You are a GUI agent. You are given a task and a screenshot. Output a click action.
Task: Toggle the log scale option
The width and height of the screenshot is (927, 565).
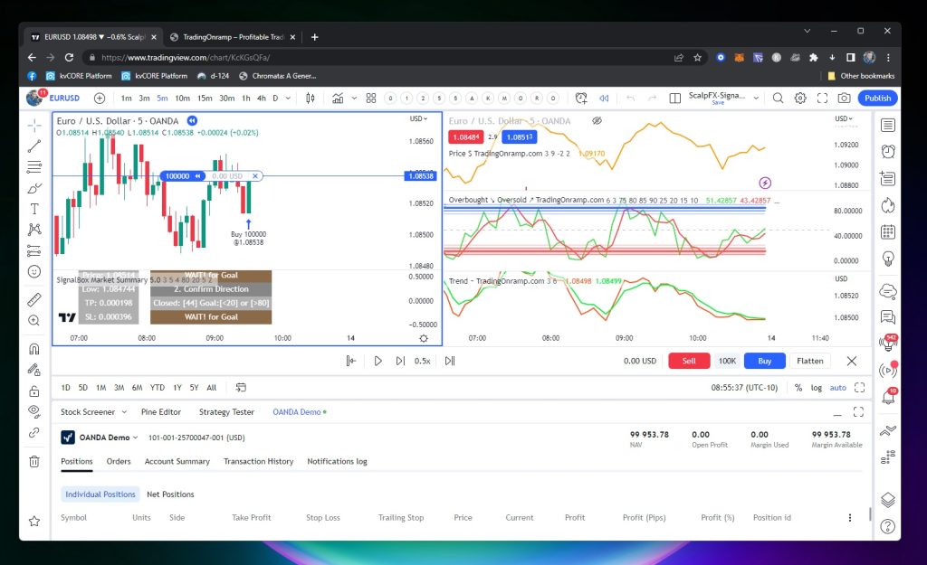(817, 388)
